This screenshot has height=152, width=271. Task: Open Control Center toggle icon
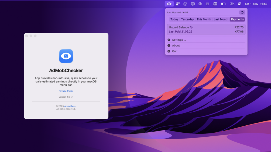[x=239, y=4]
